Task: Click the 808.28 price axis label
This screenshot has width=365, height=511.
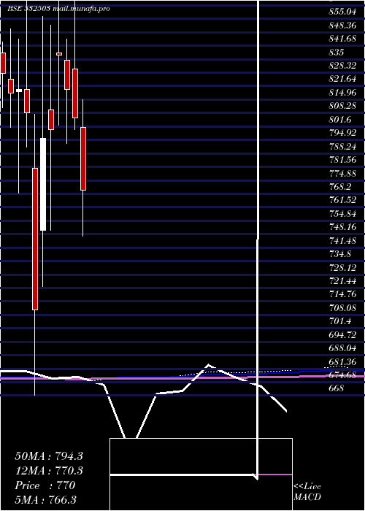Action: click(342, 106)
